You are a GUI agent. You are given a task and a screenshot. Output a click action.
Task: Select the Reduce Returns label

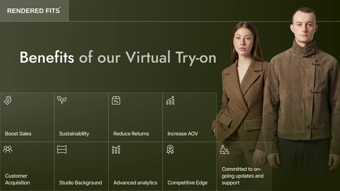pyautogui.click(x=131, y=134)
